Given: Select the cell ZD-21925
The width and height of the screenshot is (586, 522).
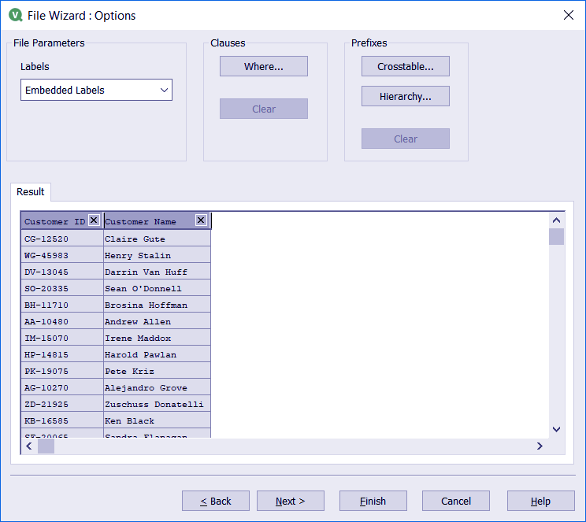Looking at the screenshot, I should click(62, 404).
